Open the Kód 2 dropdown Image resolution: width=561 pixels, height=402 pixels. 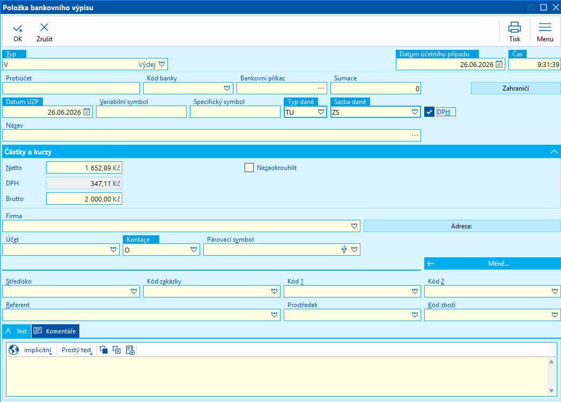coord(555,292)
